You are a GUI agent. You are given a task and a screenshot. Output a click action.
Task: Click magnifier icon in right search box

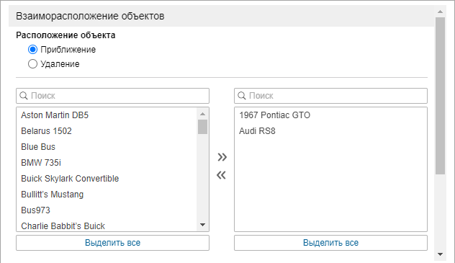(x=242, y=96)
